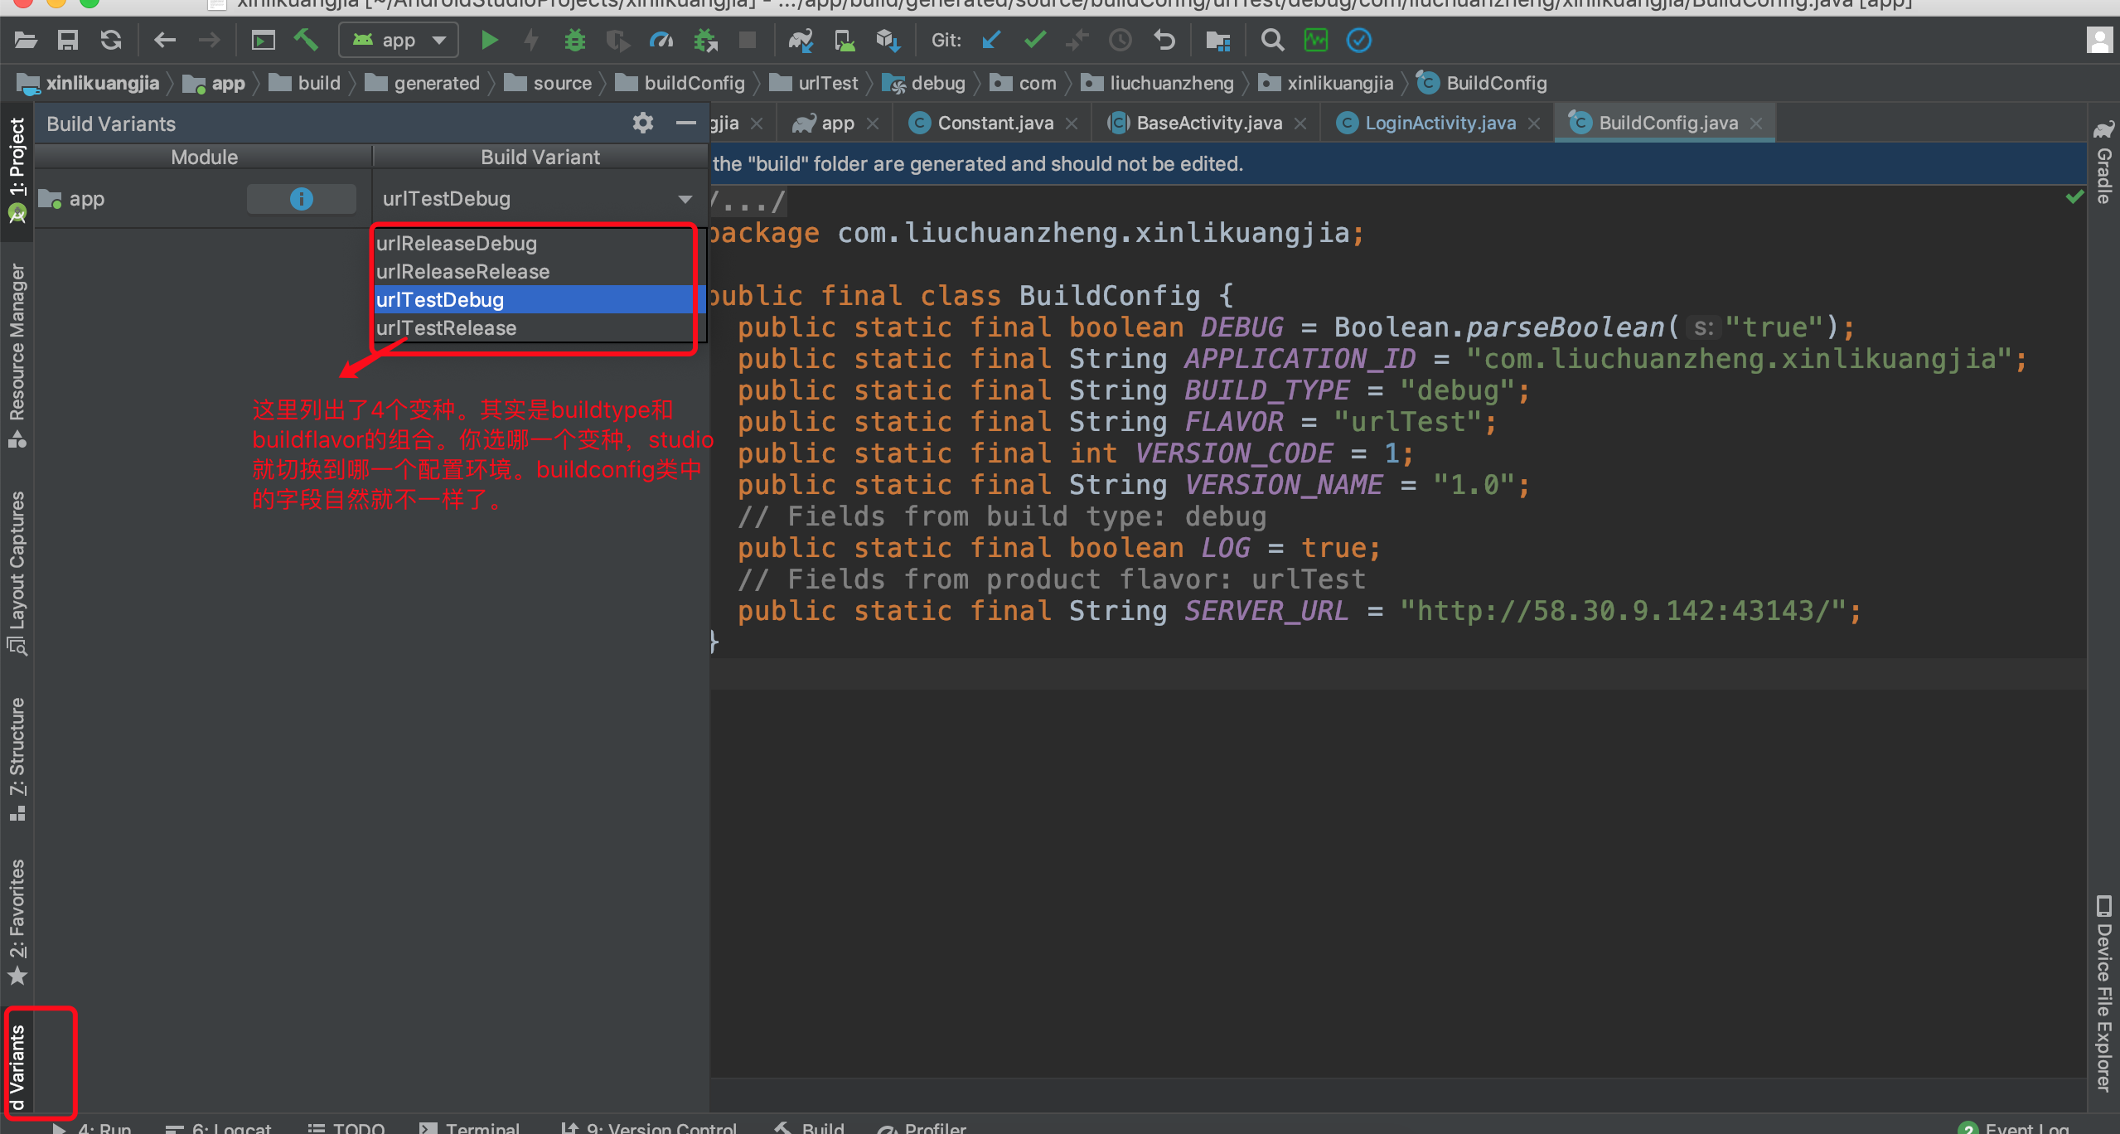Open the Terminal tool window button
The height and width of the screenshot is (1134, 2120).
pyautogui.click(x=472, y=1127)
